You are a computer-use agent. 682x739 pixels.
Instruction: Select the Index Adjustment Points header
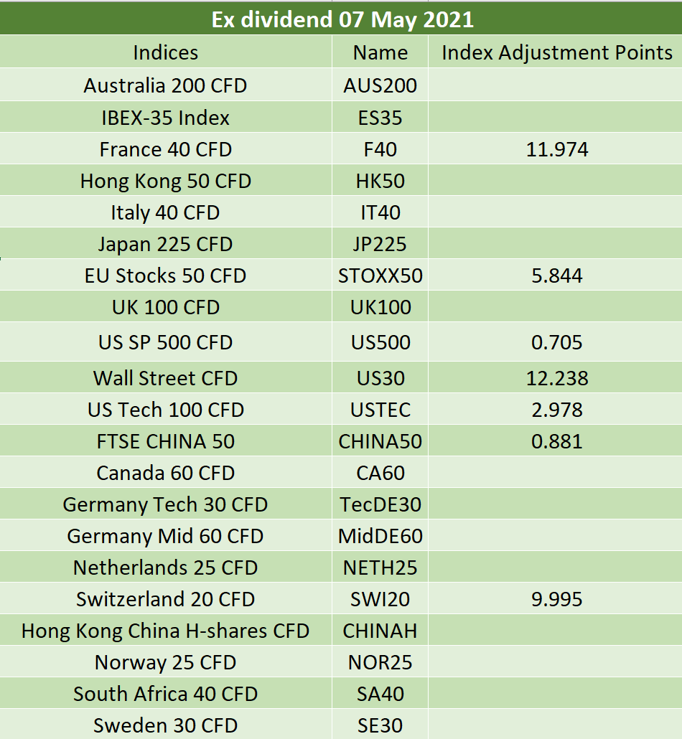click(556, 52)
